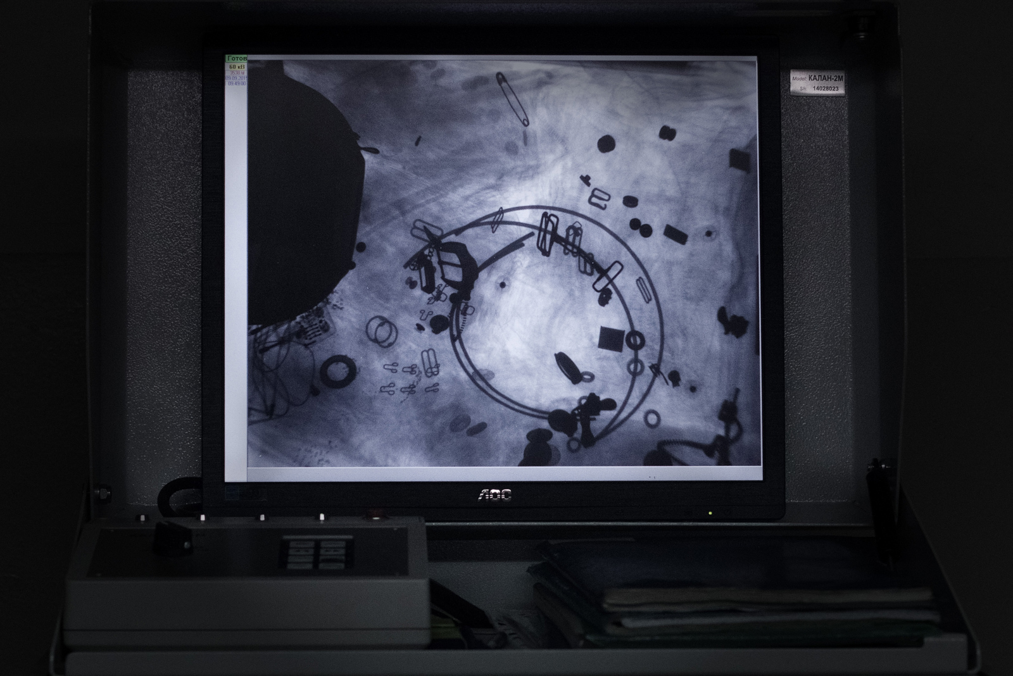Click the КАЛАН-2М model label plate
Viewport: 1013px width, 676px height.
coord(817,83)
